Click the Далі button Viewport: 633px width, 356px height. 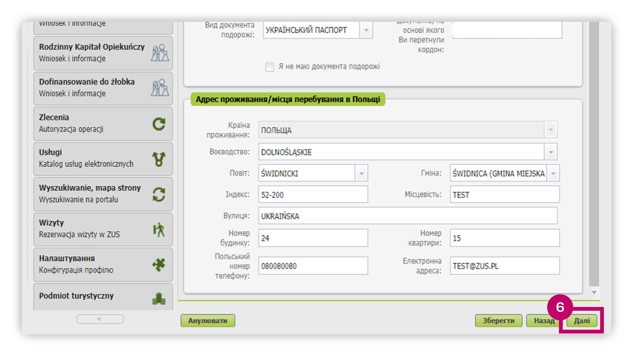coord(582,321)
